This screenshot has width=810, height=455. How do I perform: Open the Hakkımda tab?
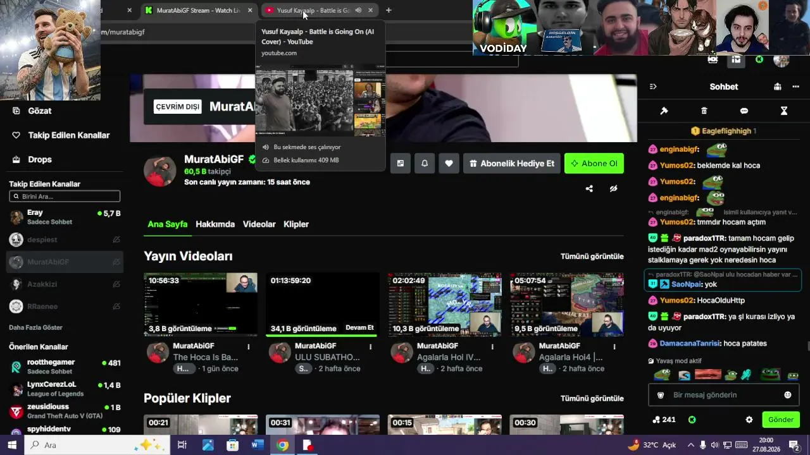coord(215,224)
